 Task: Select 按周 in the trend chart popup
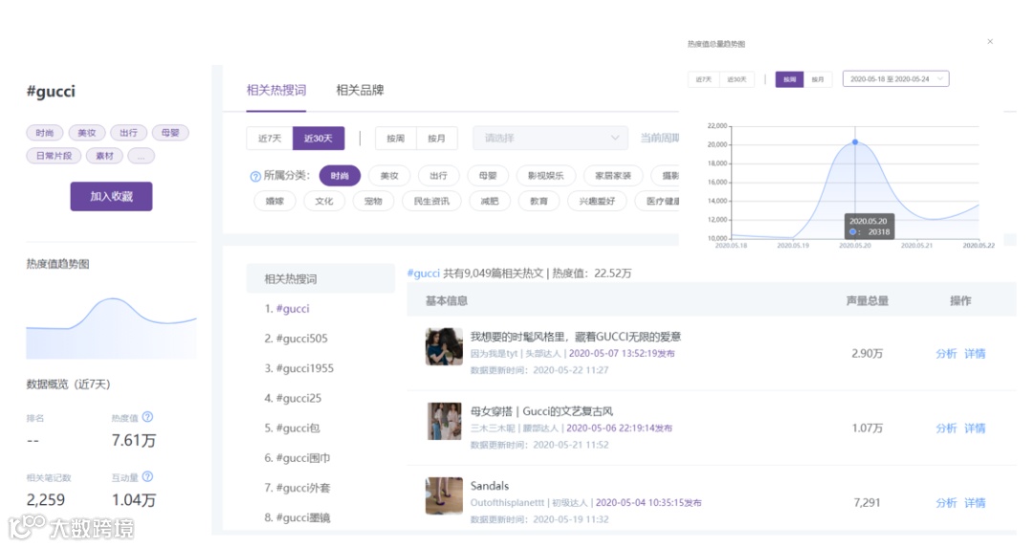click(789, 79)
